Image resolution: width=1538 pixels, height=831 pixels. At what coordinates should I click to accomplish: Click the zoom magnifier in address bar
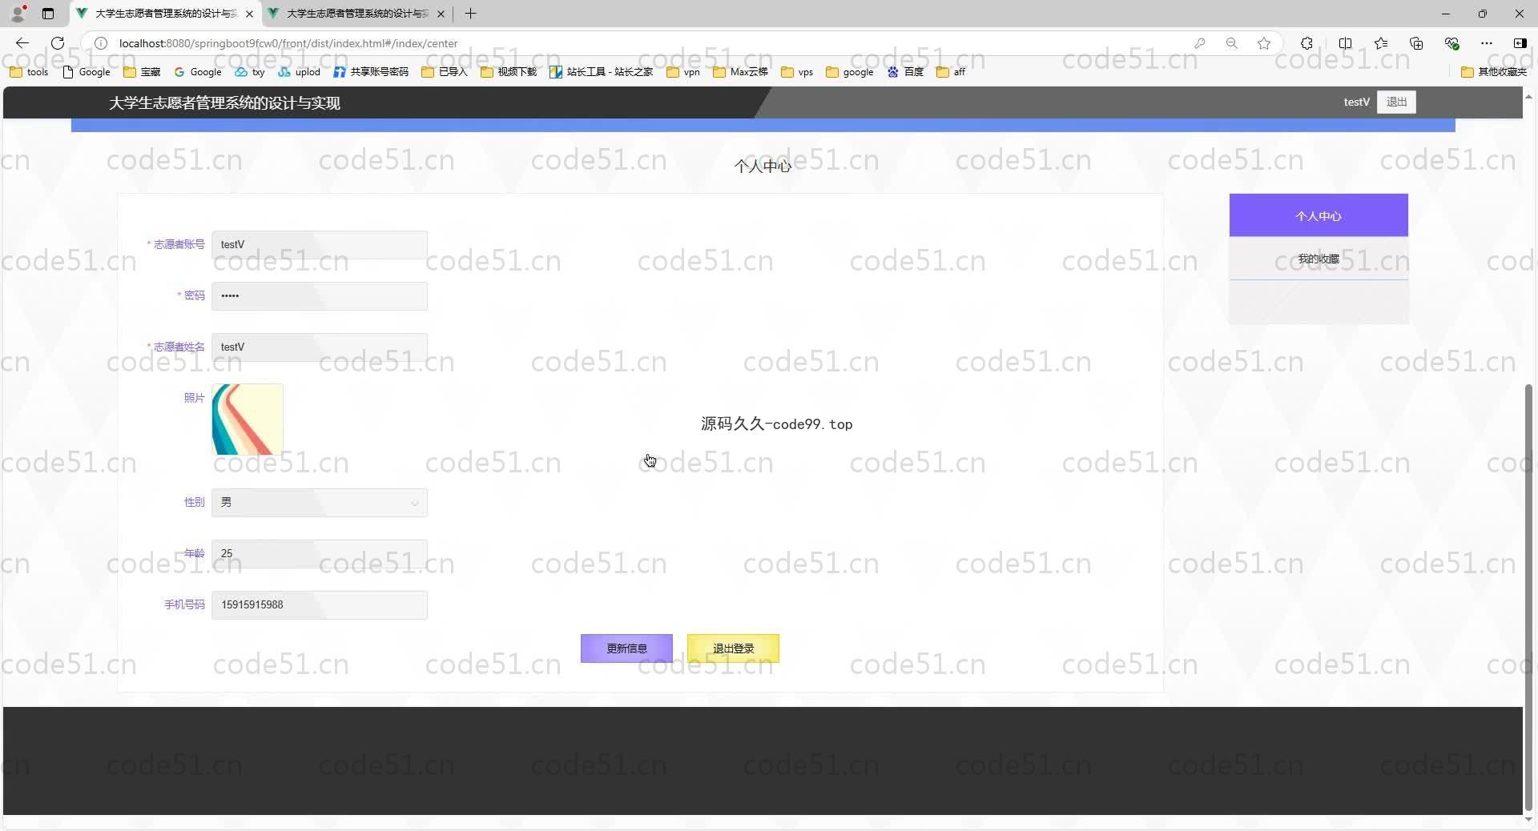(1232, 43)
